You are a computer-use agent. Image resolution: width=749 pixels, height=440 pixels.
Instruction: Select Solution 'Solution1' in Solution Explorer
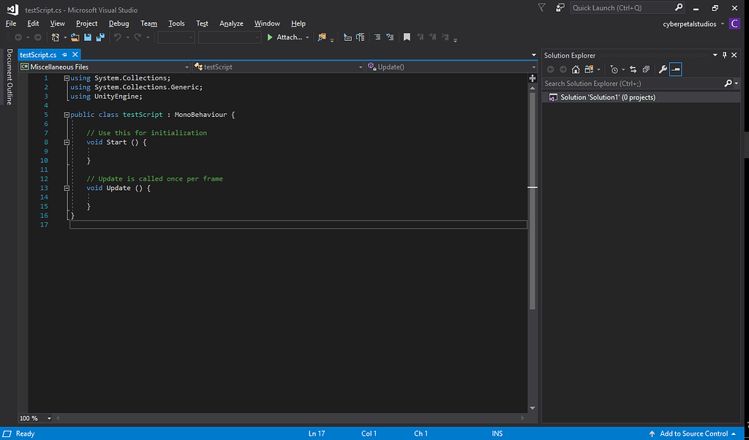pos(606,96)
